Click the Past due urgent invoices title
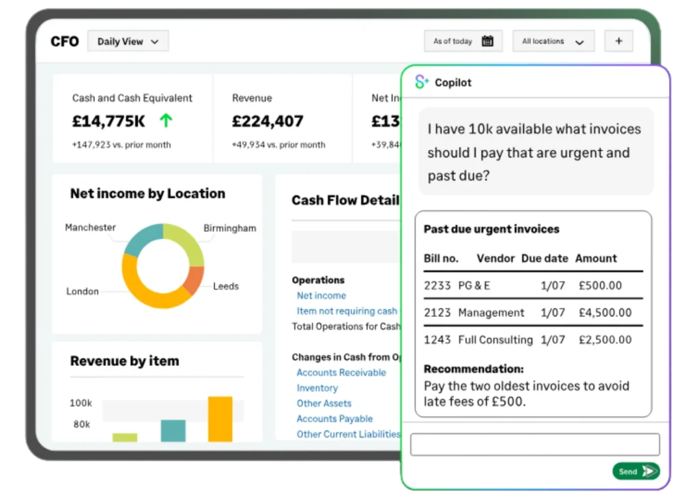Screen dimensions: 699x499 point(491,229)
